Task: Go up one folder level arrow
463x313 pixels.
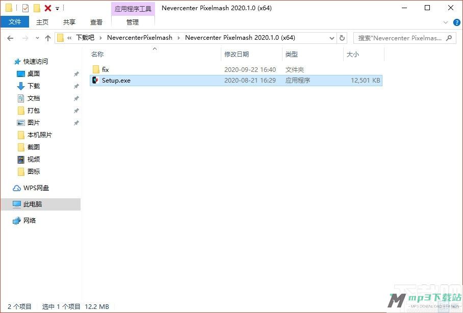Action: (x=48, y=38)
